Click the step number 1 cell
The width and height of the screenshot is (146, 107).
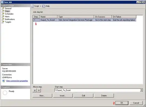pyautogui.click(x=36, y=20)
